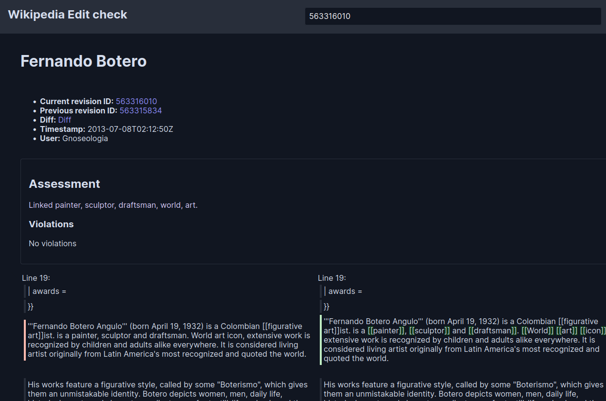Click the "Timestamp:" label
The width and height of the screenshot is (606, 401).
[63, 129]
